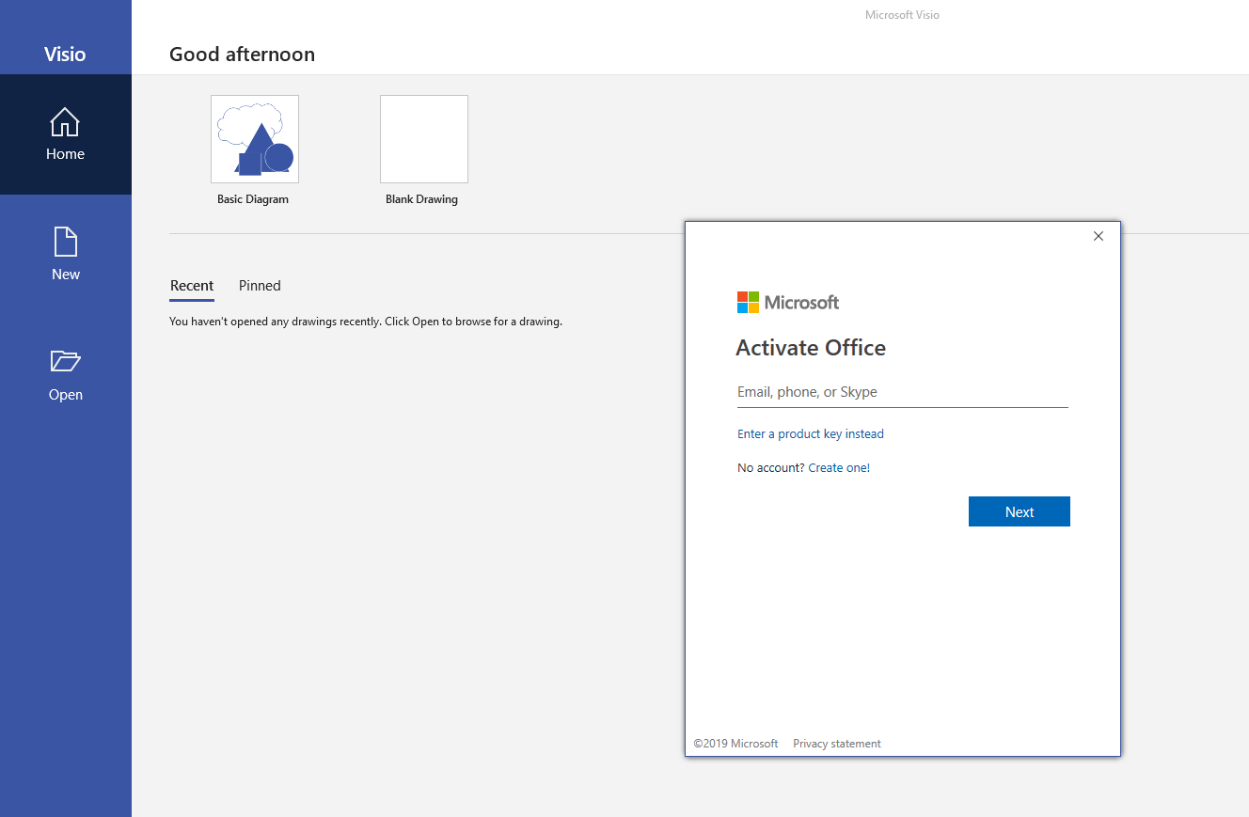Close the Activate Office dialog
This screenshot has width=1249, height=817.
click(x=1099, y=236)
